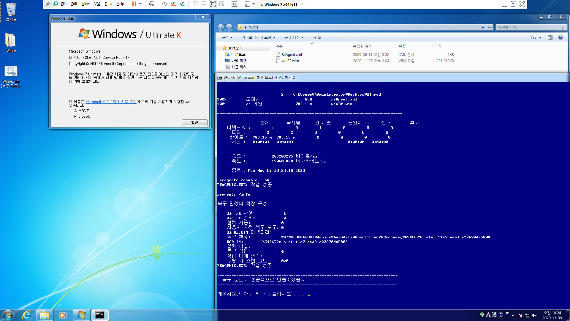Open 공유 대상 dropdown
570x321 pixels.
click(294, 37)
